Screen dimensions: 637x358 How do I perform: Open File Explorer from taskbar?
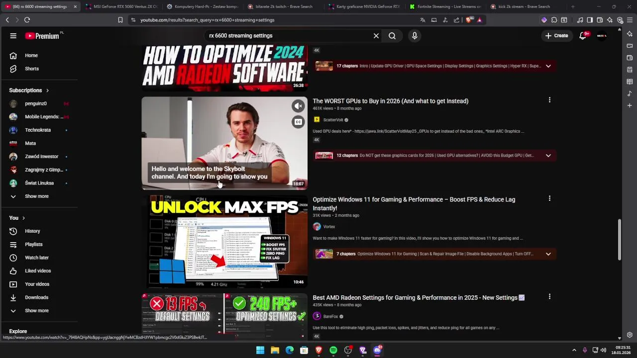[x=275, y=350]
